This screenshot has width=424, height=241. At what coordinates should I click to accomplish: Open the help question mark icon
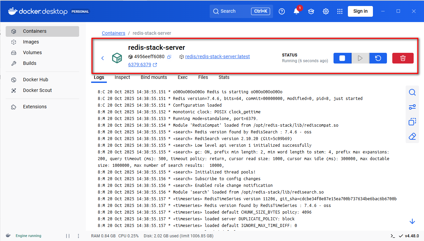pos(282,11)
